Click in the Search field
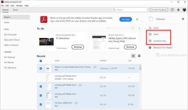Viewport: 188px width, 110px height. point(130,10)
